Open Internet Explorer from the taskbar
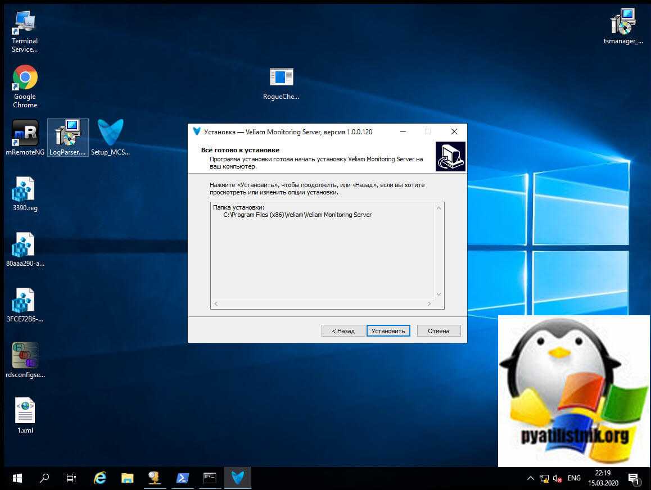 pos(100,478)
